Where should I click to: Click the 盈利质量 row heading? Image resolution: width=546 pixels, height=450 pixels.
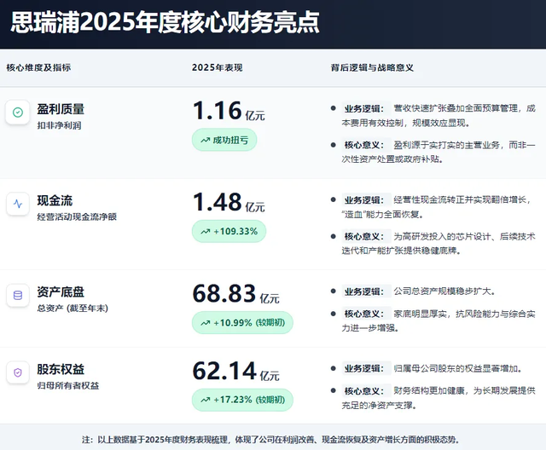(61, 109)
